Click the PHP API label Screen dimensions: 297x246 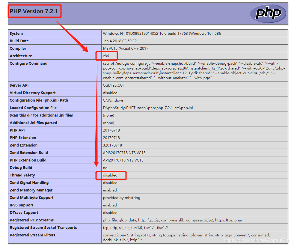click(x=17, y=130)
